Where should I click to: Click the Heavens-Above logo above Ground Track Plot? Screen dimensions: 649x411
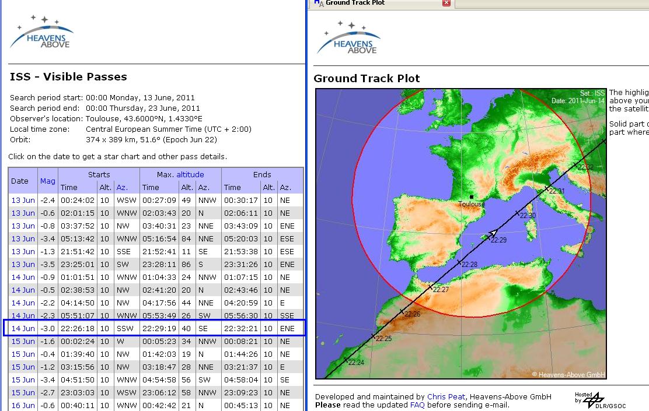coord(348,38)
